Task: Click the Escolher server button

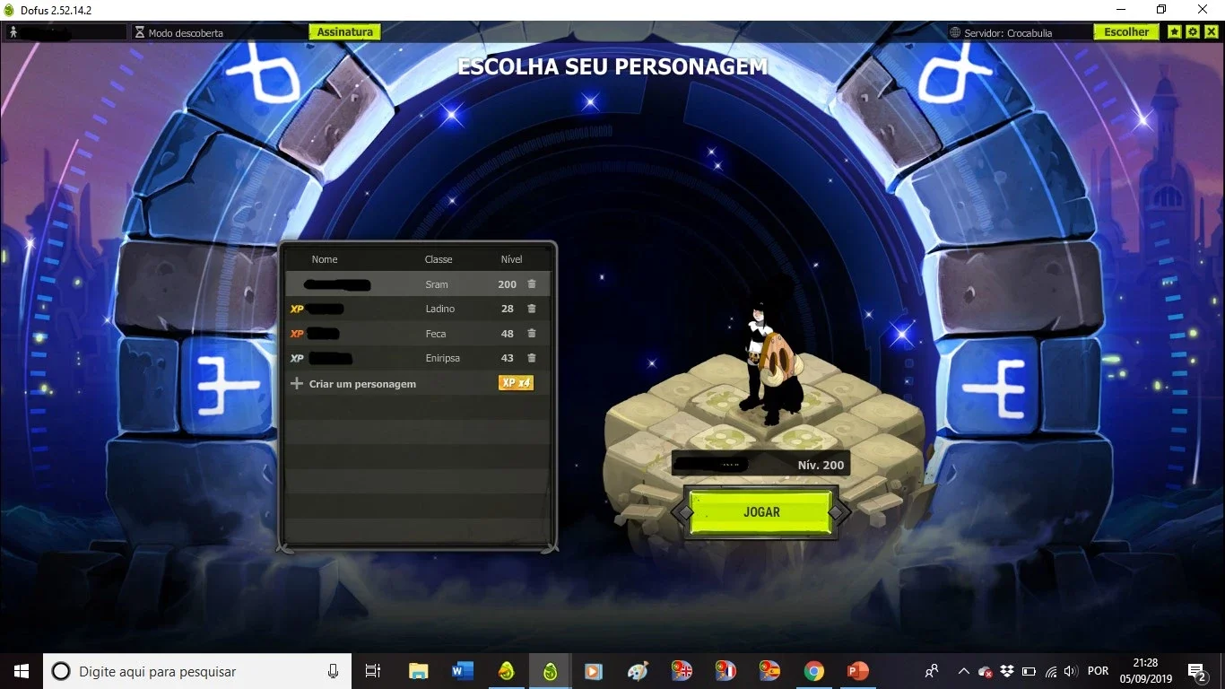Action: [x=1126, y=31]
